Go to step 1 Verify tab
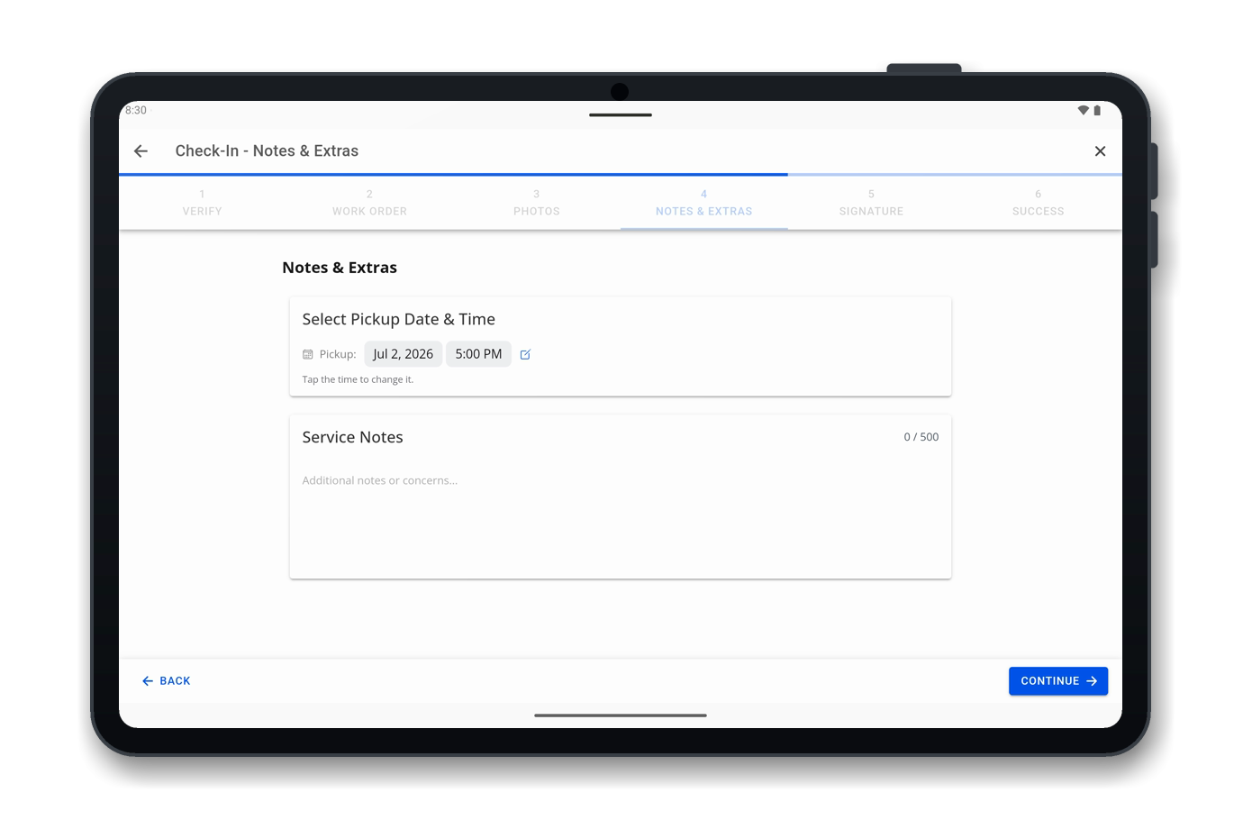Screen dimensions: 1243x829 (202, 203)
